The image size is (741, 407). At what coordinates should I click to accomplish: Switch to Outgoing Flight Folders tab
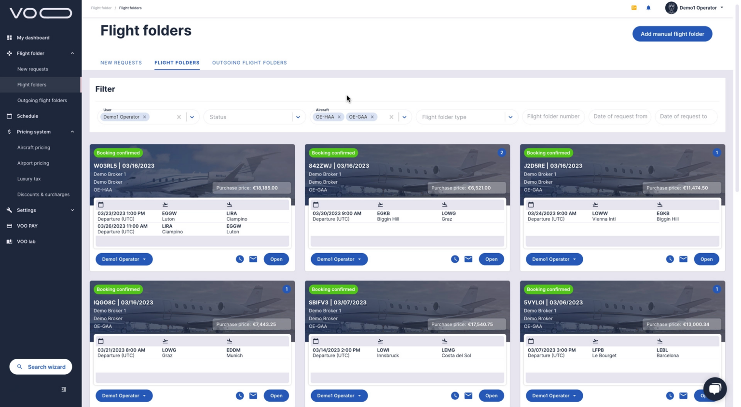click(249, 63)
